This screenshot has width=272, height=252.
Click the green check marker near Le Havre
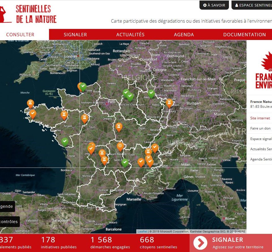(x=83, y=87)
